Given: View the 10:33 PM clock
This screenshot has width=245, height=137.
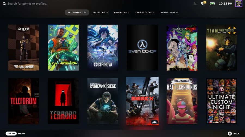Looking at the screenshot, I should pyautogui.click(x=225, y=4).
